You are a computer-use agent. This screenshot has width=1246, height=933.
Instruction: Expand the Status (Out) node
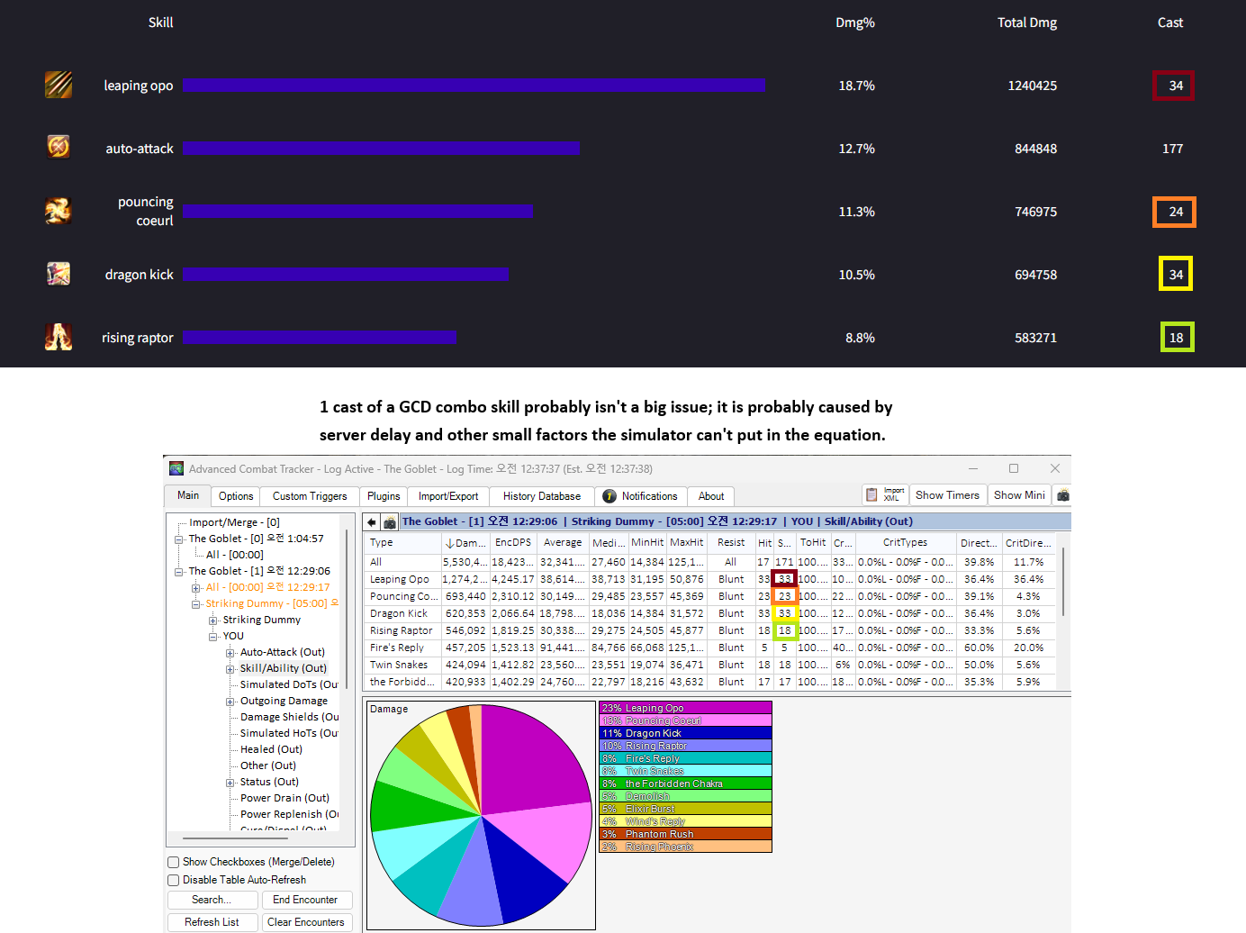coord(230,782)
